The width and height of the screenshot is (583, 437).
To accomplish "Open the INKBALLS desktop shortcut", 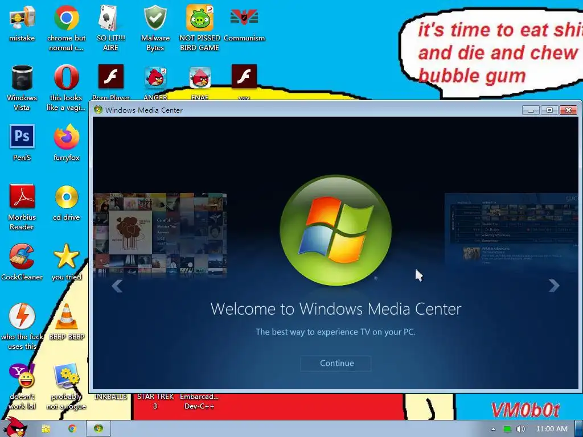I will click(110, 397).
